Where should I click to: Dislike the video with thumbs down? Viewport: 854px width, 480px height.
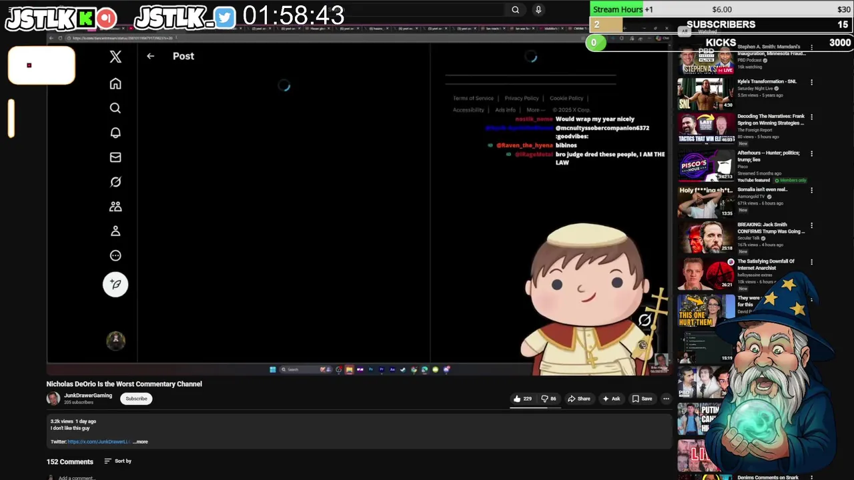point(548,399)
